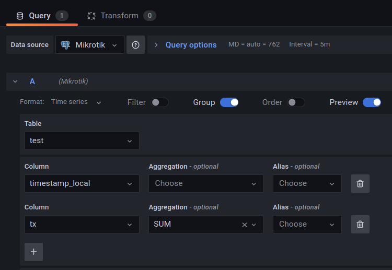Toggle the Filter switch on
The height and width of the screenshot is (270, 392).
[x=160, y=102]
